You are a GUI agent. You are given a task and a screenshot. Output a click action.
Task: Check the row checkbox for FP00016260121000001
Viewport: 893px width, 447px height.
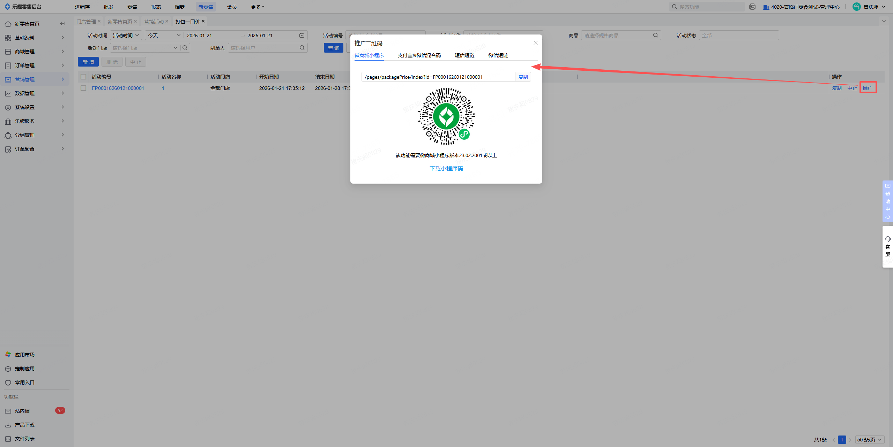click(x=83, y=88)
